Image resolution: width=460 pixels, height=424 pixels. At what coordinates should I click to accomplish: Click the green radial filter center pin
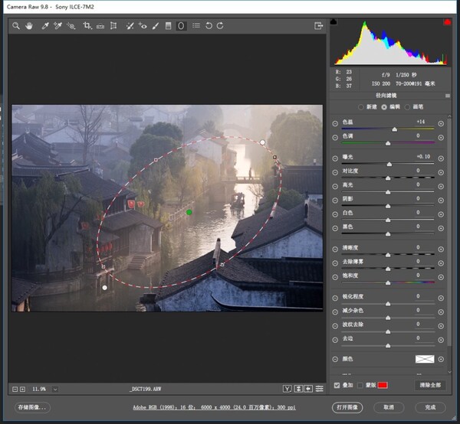(189, 212)
